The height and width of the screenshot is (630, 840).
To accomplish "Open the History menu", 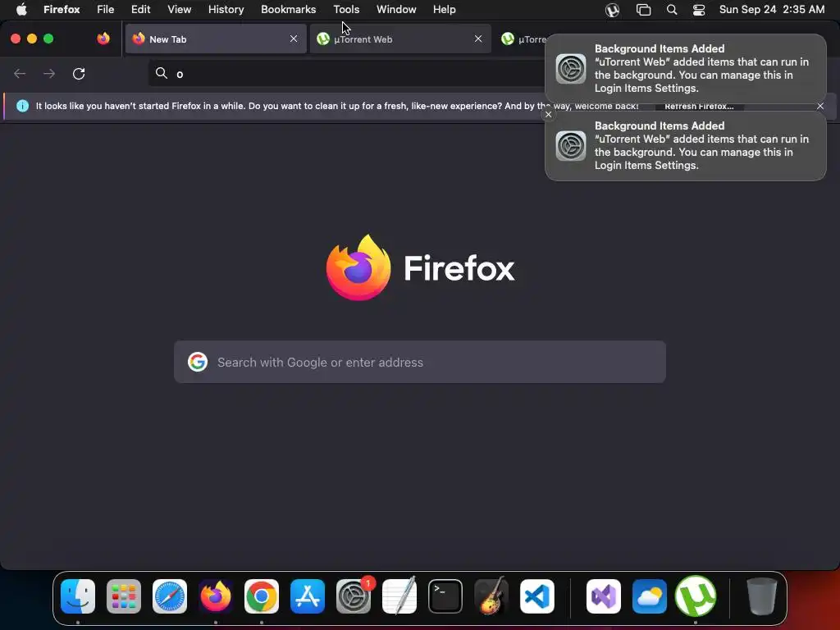I will click(x=226, y=10).
